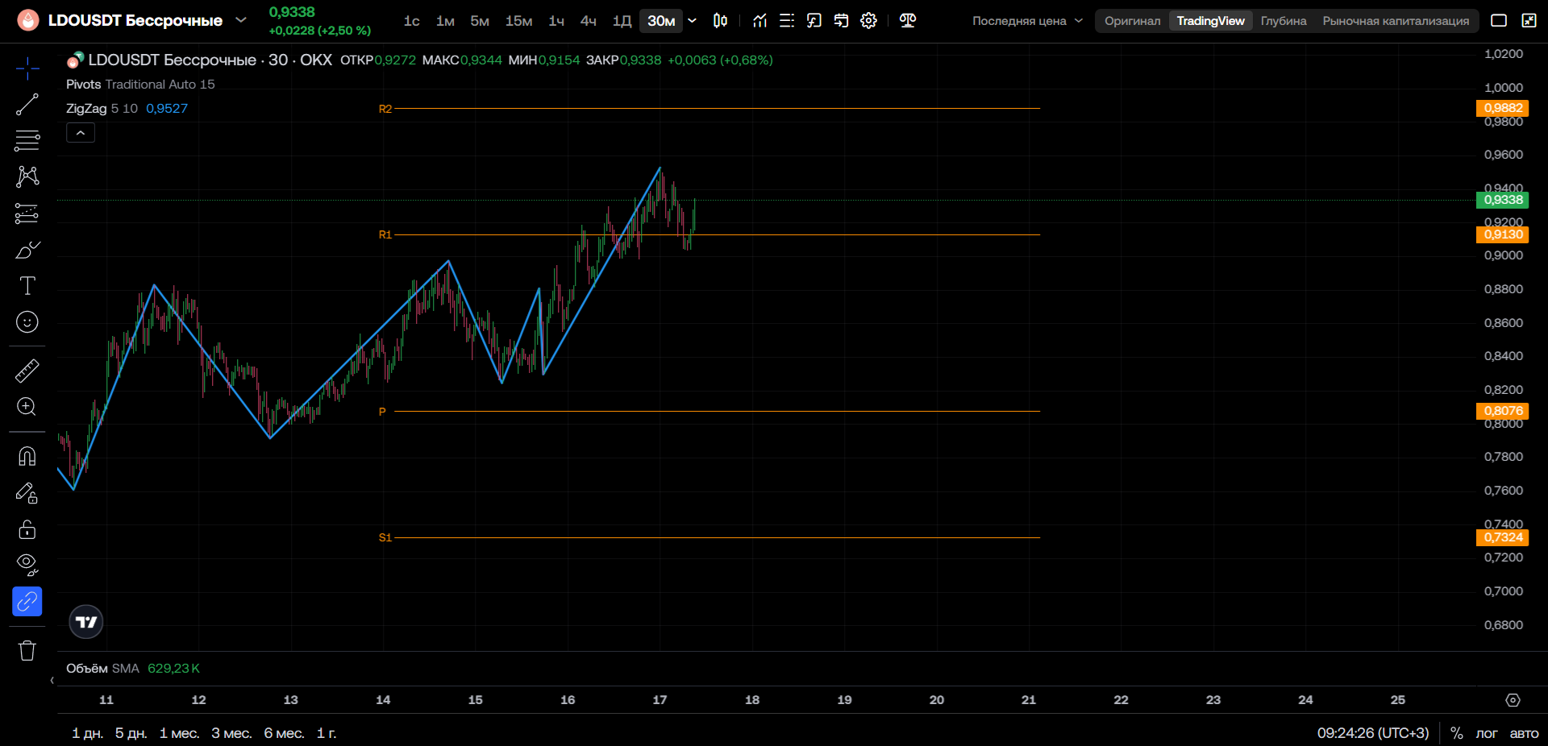Delete drawings with the trash icon
Viewport: 1548px width, 746px height.
click(x=27, y=650)
